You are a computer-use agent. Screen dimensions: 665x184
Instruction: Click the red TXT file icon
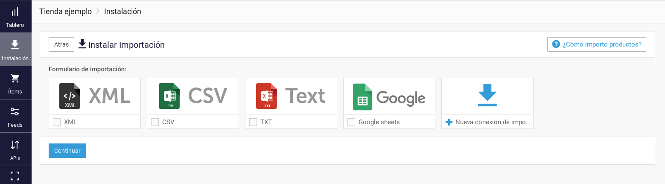click(266, 96)
